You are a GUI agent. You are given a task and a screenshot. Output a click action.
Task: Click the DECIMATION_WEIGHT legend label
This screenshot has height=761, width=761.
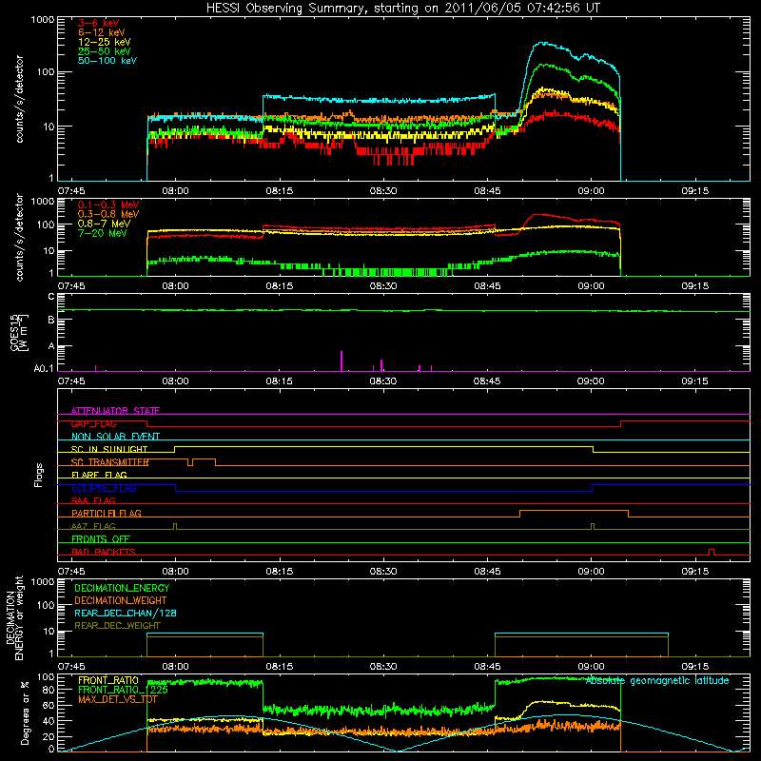(121, 600)
